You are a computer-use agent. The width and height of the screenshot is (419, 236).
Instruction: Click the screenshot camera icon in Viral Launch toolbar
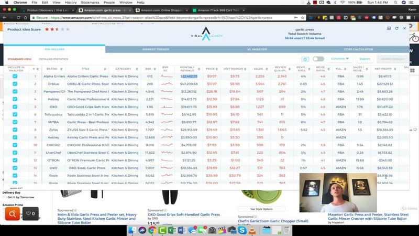pyautogui.click(x=305, y=59)
